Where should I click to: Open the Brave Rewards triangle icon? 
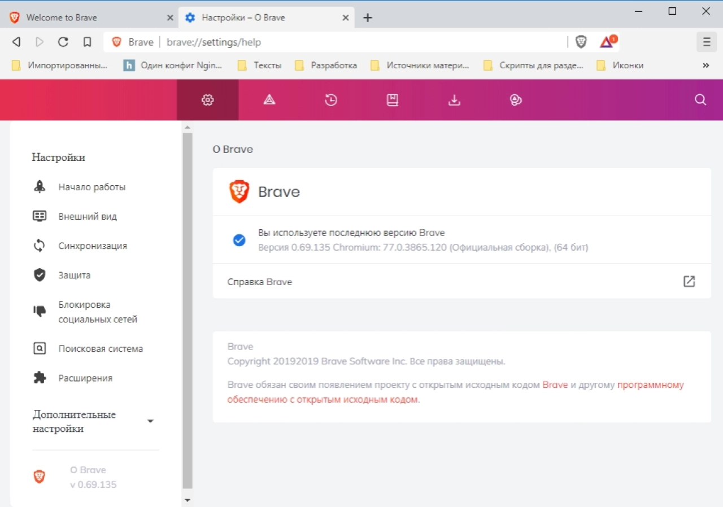608,42
